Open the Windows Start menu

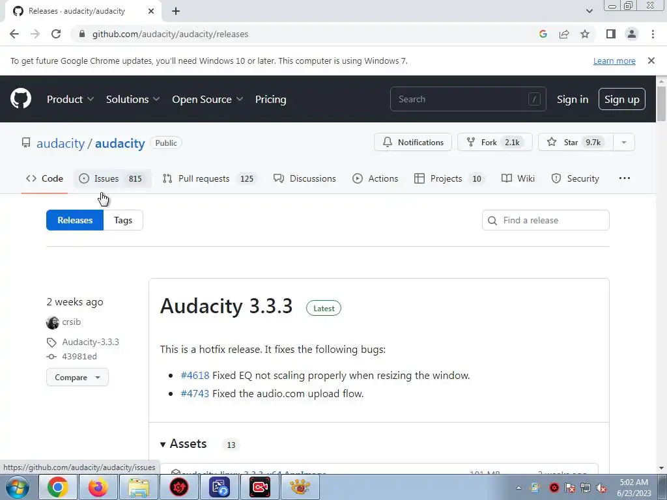(17, 487)
